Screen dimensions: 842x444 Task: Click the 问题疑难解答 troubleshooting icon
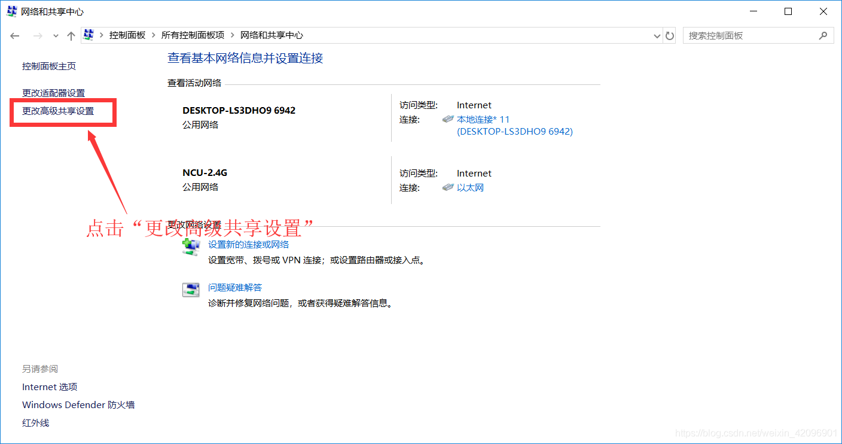point(191,289)
